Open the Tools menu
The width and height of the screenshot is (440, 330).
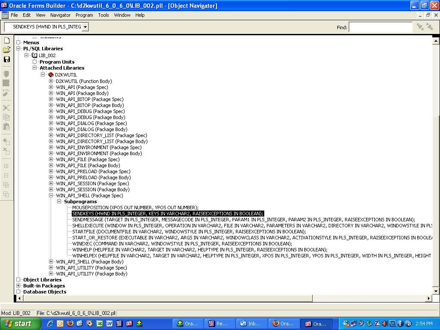click(x=104, y=15)
